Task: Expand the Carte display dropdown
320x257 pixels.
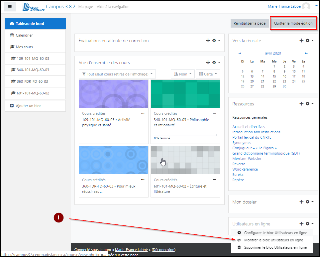Action: tap(208, 74)
